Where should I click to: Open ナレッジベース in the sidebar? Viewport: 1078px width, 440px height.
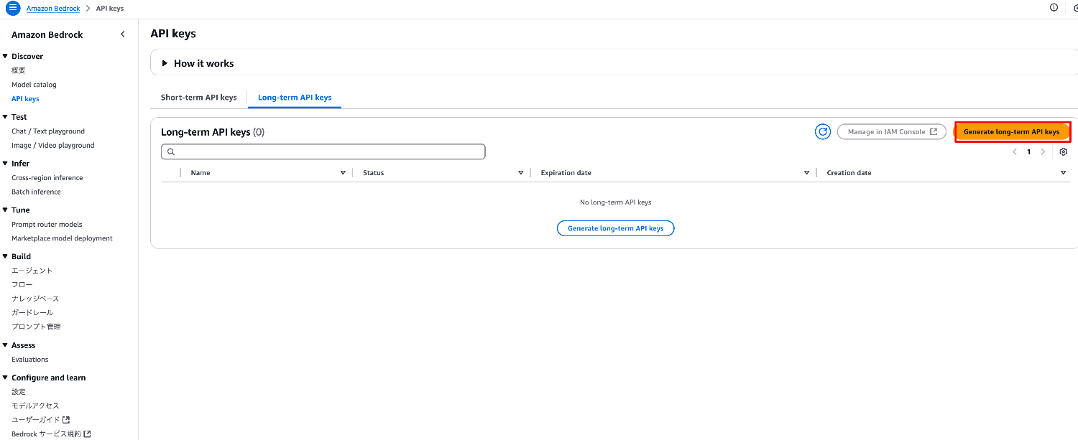(35, 299)
